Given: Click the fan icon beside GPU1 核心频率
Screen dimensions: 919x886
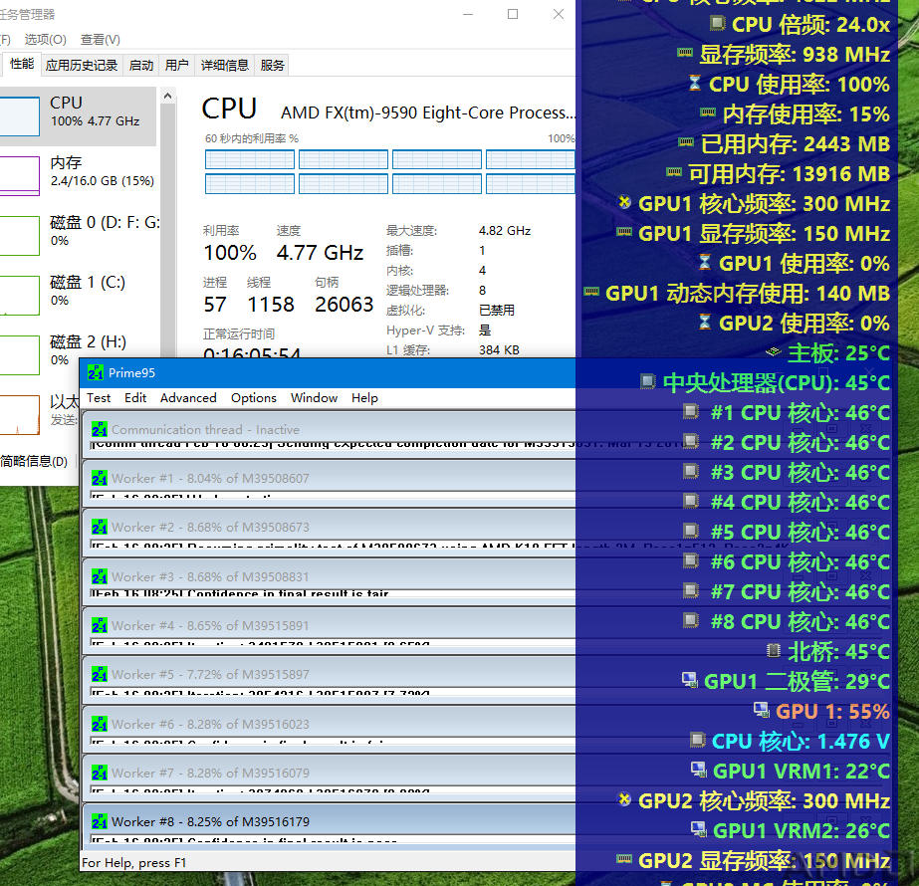Looking at the screenshot, I should click(x=624, y=202).
